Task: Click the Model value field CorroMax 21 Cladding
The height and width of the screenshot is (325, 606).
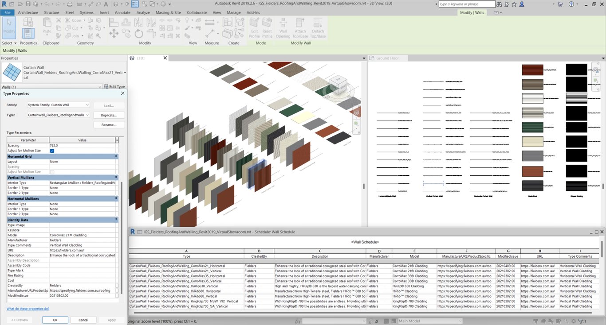Action: [x=82, y=236]
